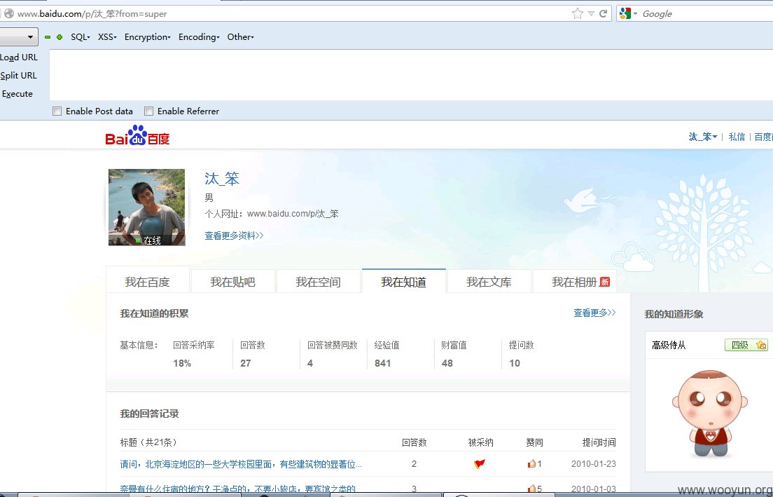Viewport: 773px width, 497px height.
Task: Click the 回答数 value 27
Action: [x=246, y=363]
